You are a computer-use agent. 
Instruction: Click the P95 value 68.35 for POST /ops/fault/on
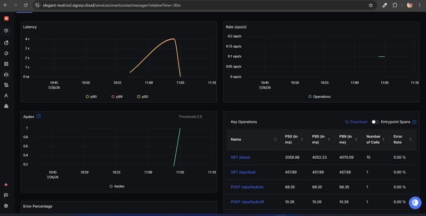pyautogui.click(x=317, y=187)
